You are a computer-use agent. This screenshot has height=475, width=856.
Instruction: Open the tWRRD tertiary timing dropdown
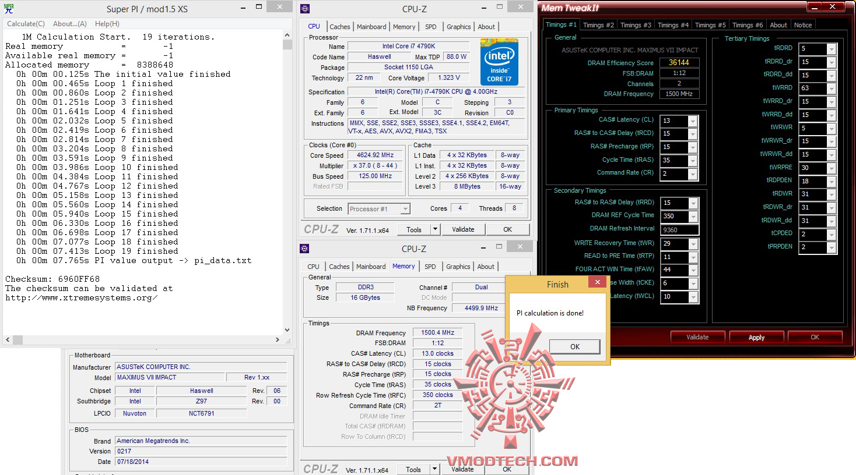[x=832, y=88]
